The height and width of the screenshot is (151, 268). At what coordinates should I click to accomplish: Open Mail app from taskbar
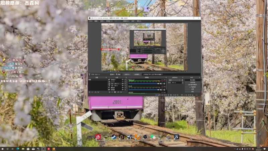point(33,149)
